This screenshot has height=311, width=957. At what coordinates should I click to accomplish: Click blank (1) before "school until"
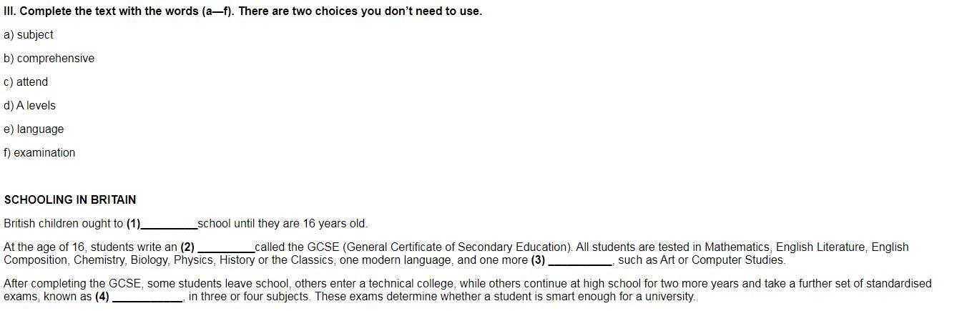point(169,224)
